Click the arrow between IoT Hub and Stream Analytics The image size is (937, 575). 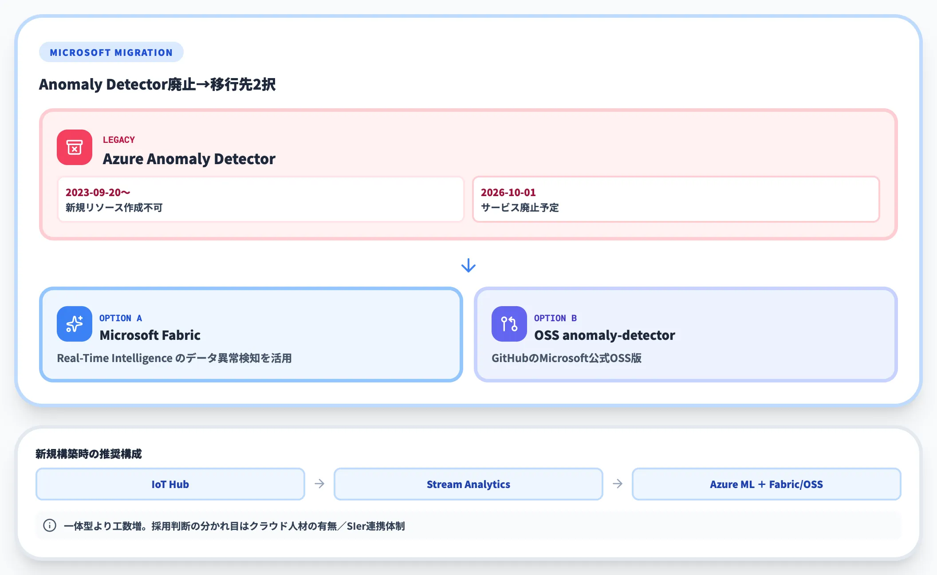click(319, 484)
